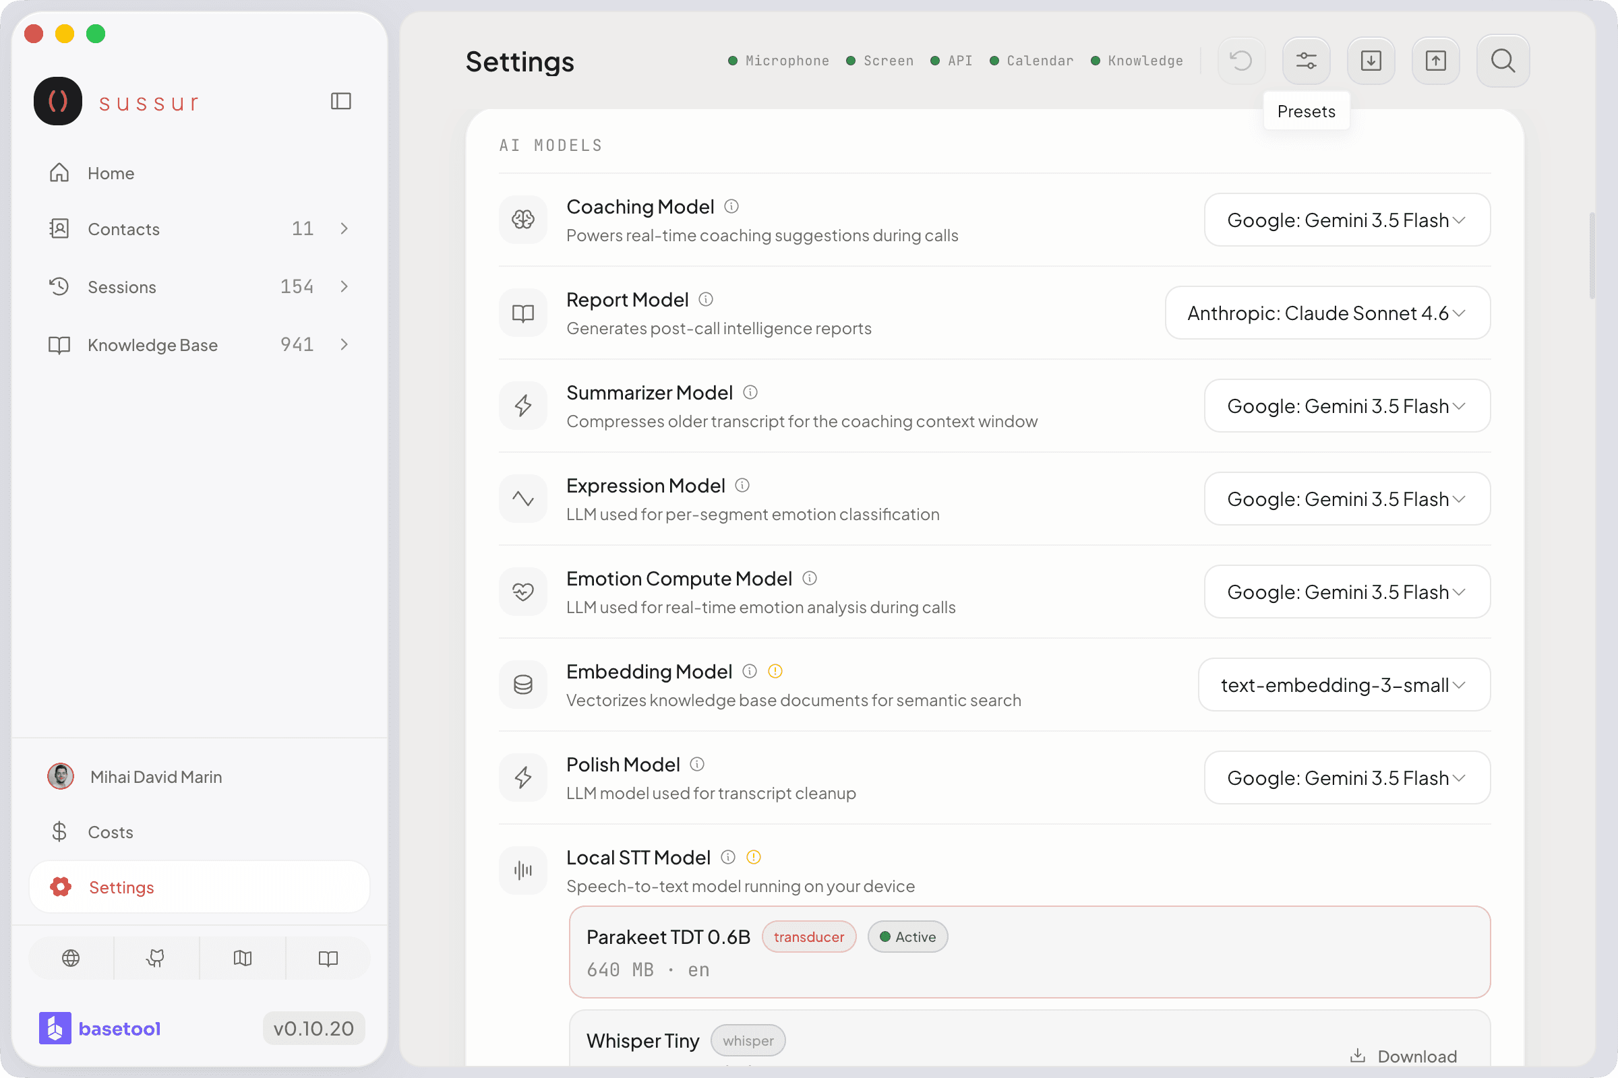
Task: Click the Embedding Model database icon
Action: click(x=523, y=685)
